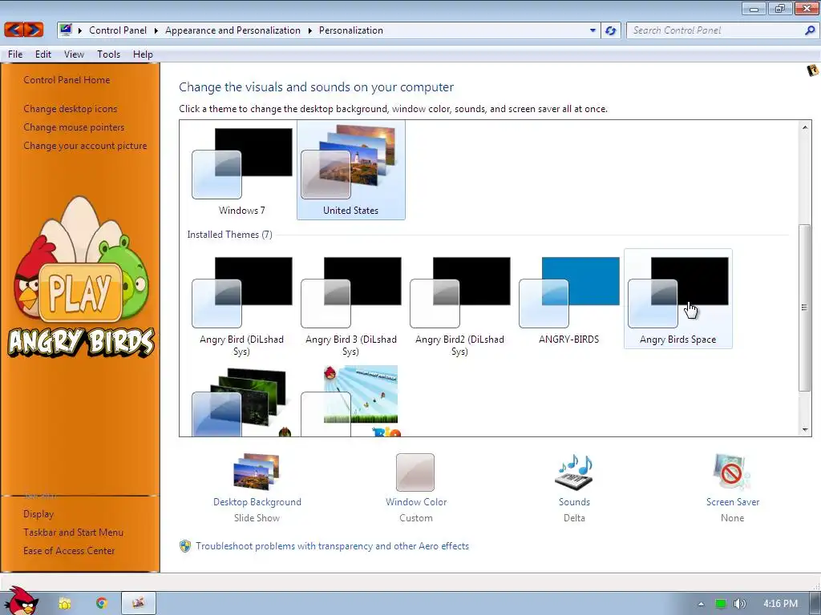Image resolution: width=821 pixels, height=615 pixels.
Task: Click the Back navigation arrow
Action: tap(14, 30)
